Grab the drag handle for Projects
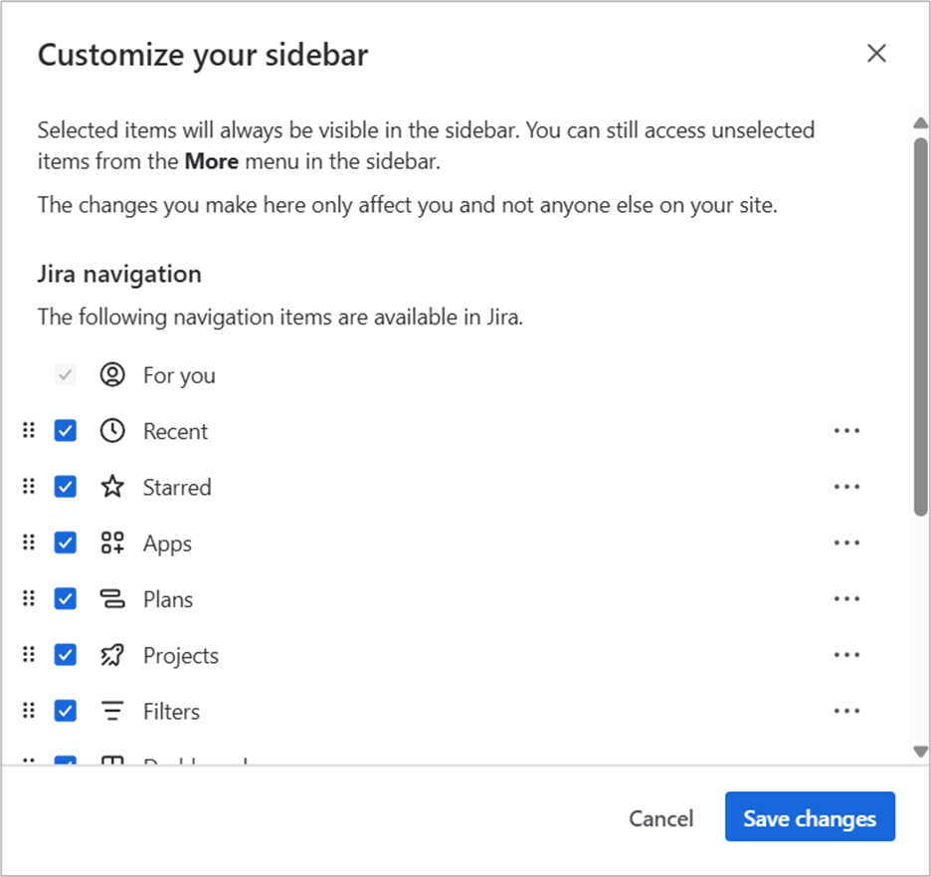 (29, 654)
